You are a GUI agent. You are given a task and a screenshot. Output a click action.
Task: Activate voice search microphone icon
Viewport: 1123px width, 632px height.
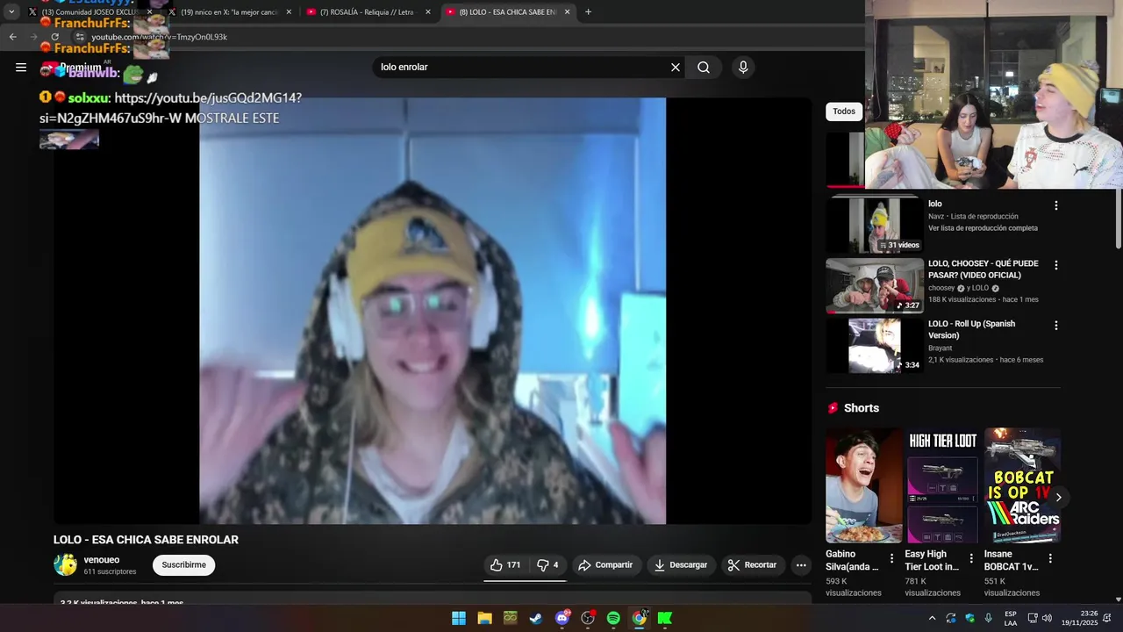click(x=743, y=68)
